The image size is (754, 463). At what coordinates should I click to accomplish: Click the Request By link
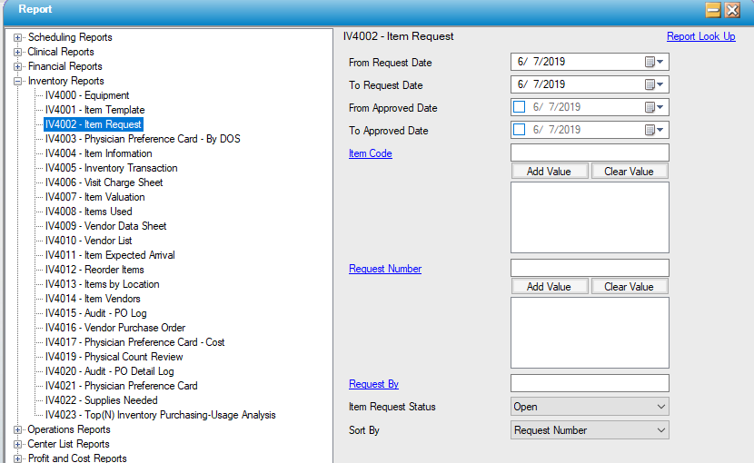click(x=373, y=384)
